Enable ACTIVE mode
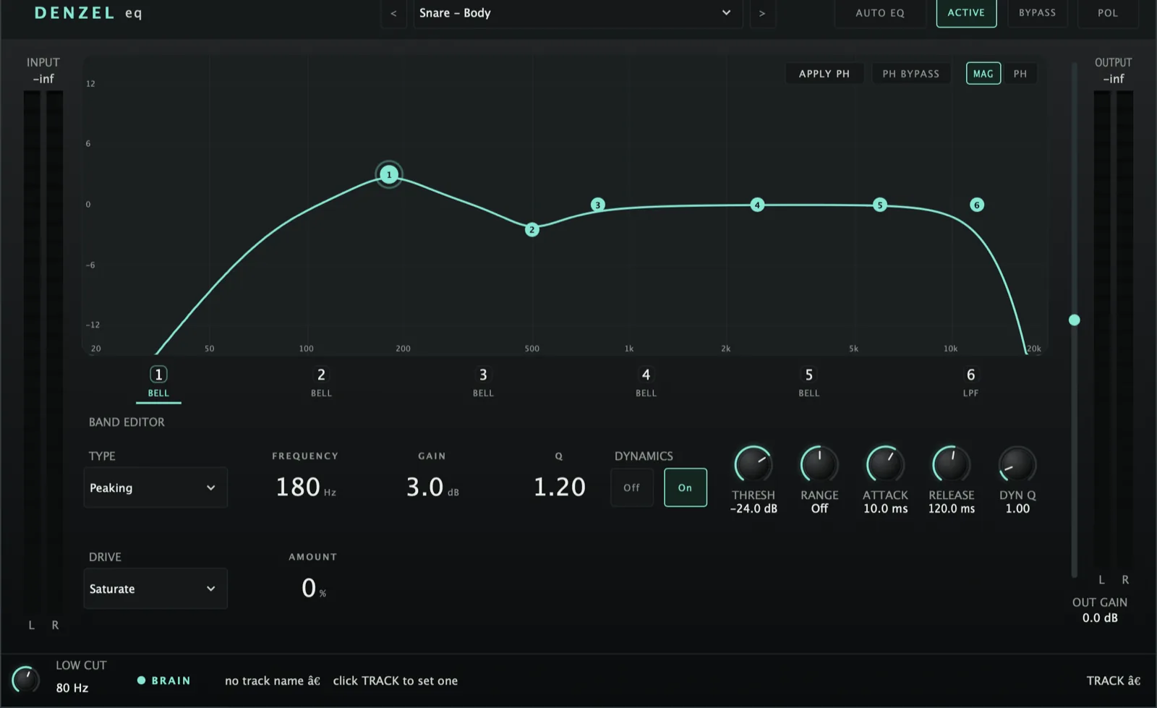This screenshot has height=708, width=1157. 966,13
